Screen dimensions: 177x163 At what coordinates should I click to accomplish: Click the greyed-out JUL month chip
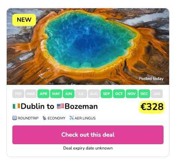(x=81, y=94)
